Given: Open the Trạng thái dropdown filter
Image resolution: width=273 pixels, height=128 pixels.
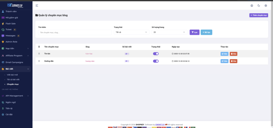Looking at the screenshot, I should click(x=131, y=32).
